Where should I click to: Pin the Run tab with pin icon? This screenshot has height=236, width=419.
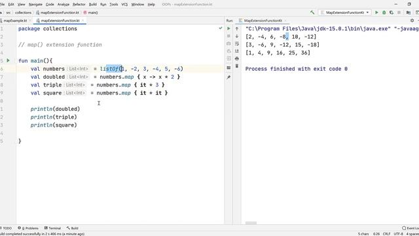(x=228, y=77)
